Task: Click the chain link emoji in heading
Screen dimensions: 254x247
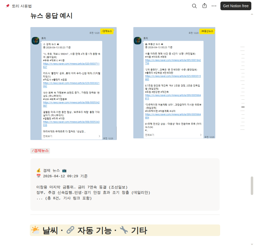Action: pyautogui.click(x=70, y=230)
